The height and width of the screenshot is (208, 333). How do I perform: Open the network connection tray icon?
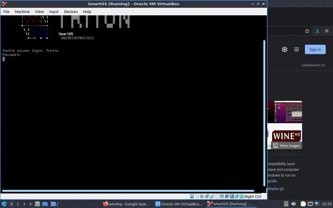[x=310, y=204]
